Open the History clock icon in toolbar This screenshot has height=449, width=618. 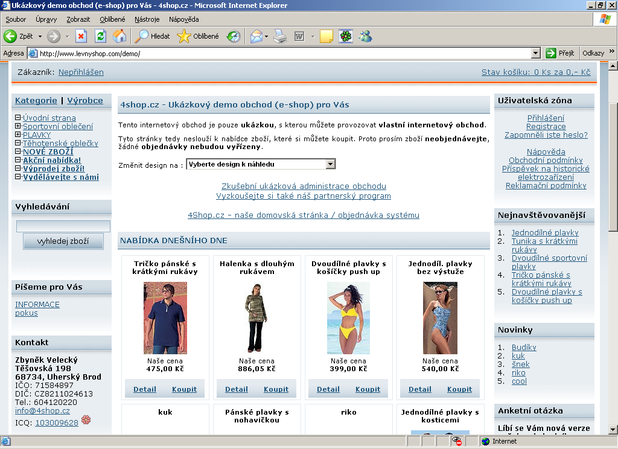(234, 36)
